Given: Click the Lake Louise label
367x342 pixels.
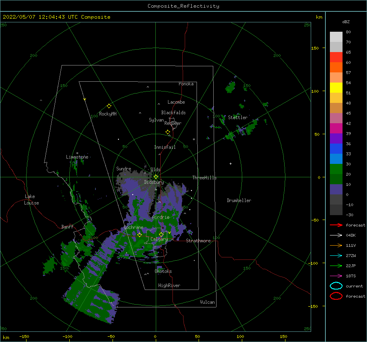Looking at the screenshot, I should pyautogui.click(x=31, y=200).
